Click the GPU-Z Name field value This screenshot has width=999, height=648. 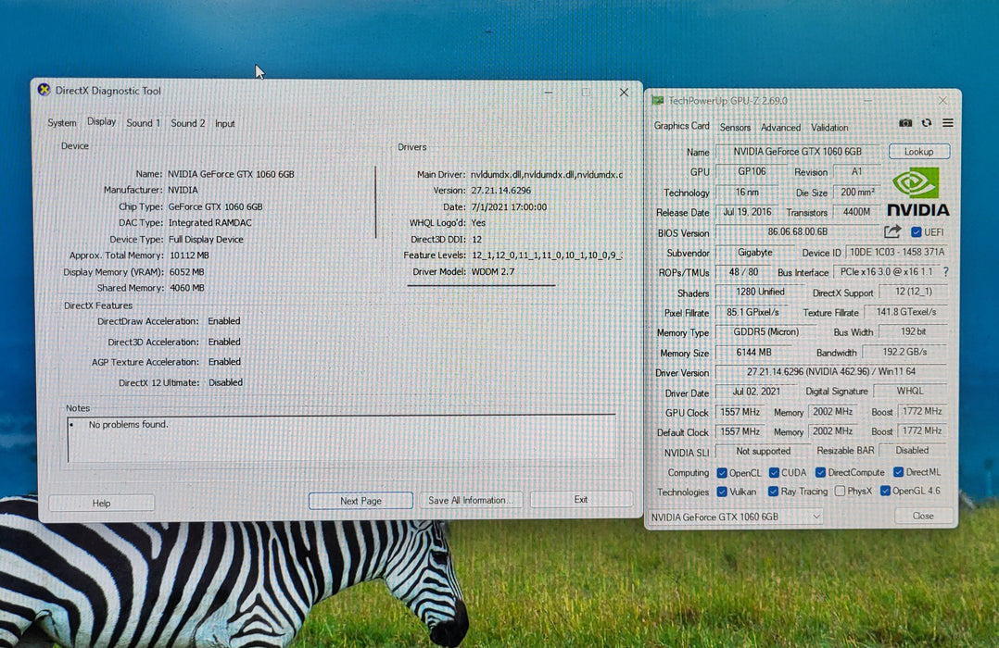[x=798, y=152]
